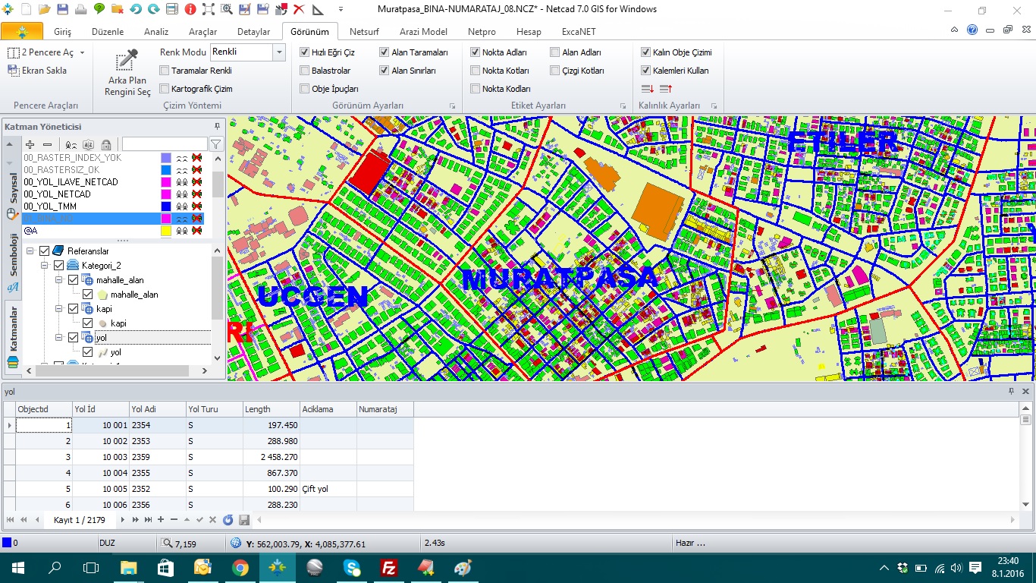Uncheck Hızlı Eğri Çiz checkbox
The image size is (1036, 583).
click(x=304, y=52)
